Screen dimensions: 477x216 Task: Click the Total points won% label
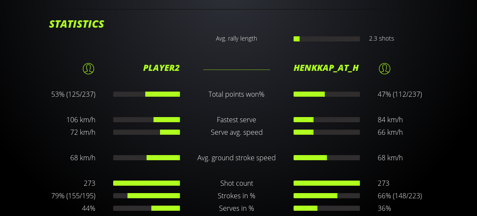pyautogui.click(x=236, y=94)
